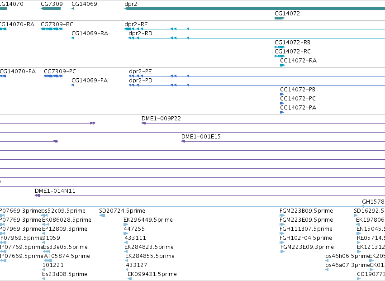385x281 pixels.
Task: Click the FGM223E09.5prime EST label
Action: click(x=306, y=219)
